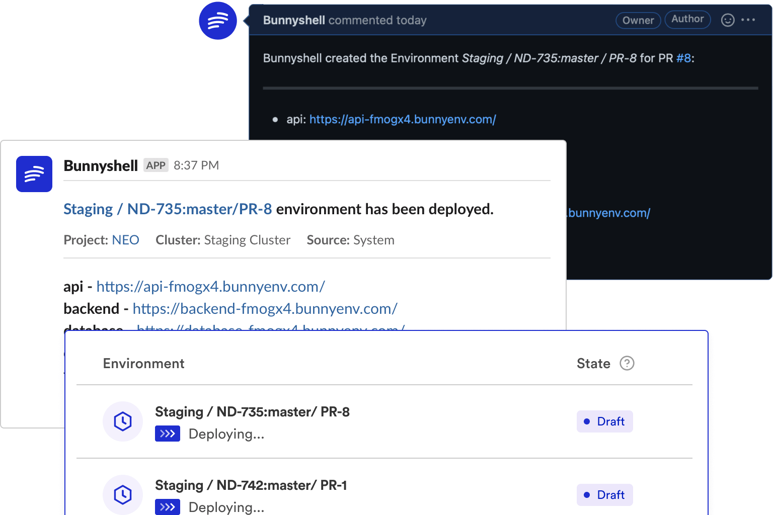Open partially hidden bunnyenv.com link in GitHub comment
Image resolution: width=773 pixels, height=515 pixels.
pyautogui.click(x=609, y=213)
